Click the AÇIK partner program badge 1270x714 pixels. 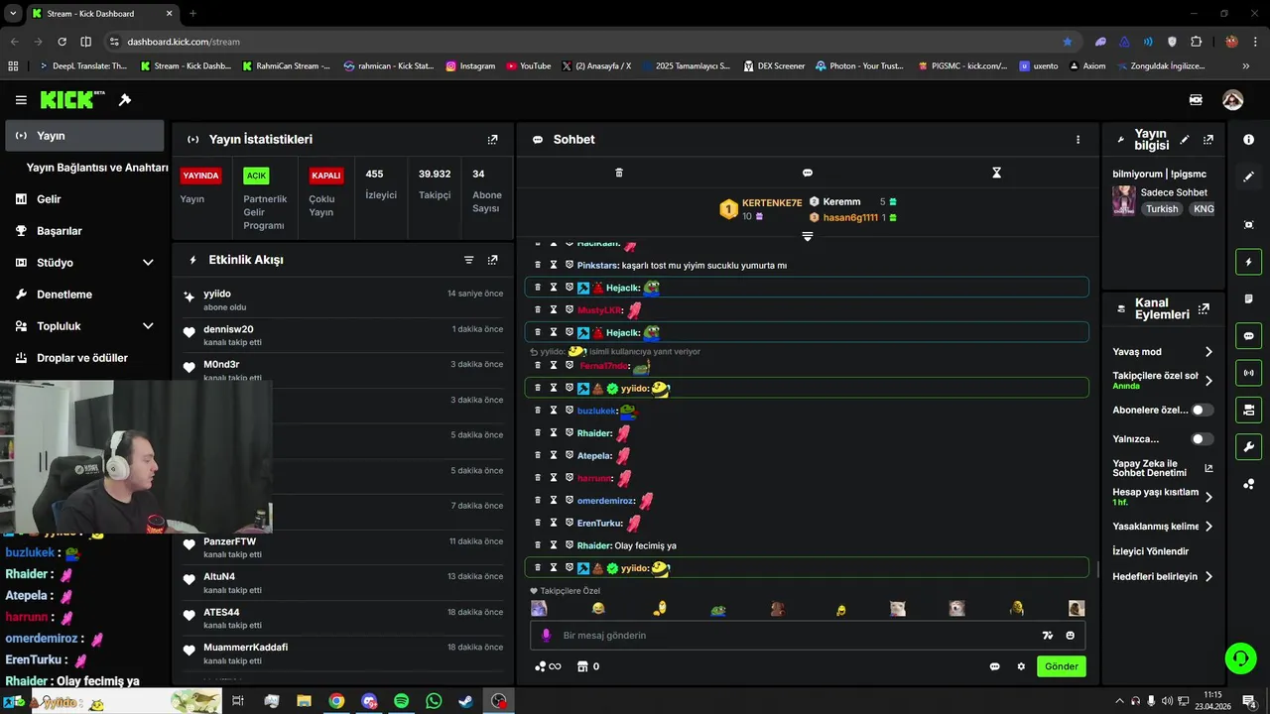click(x=256, y=176)
